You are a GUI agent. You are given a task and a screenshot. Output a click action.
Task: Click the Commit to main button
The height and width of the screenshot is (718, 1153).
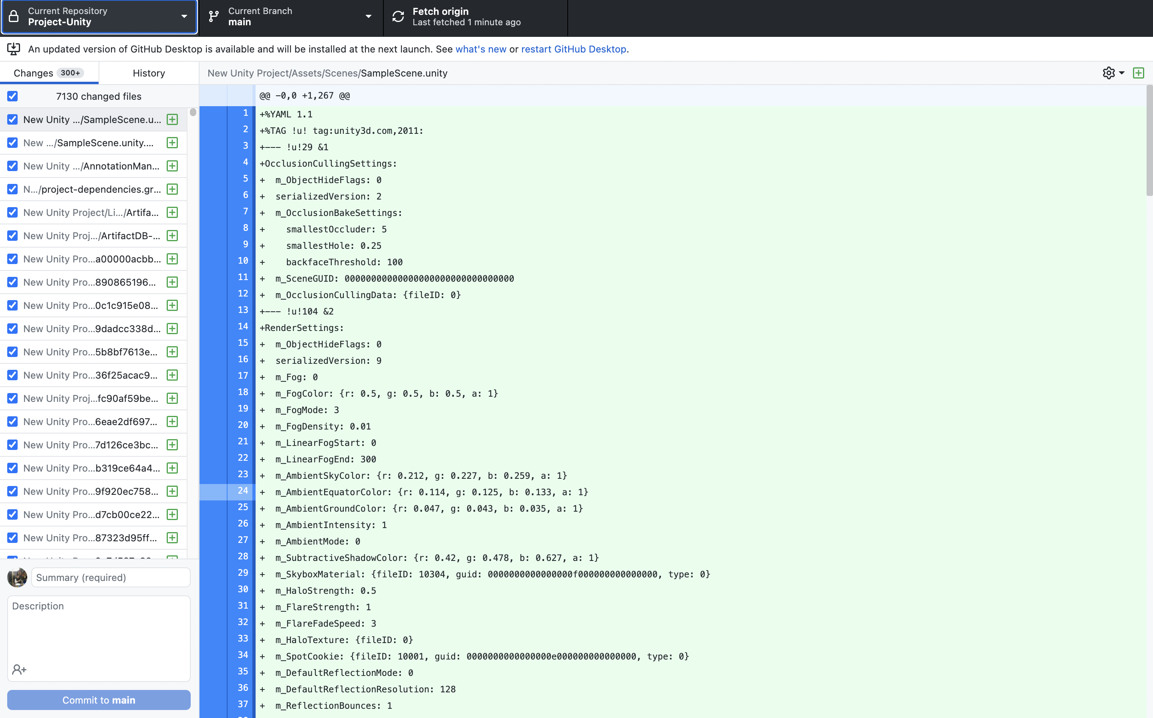[x=99, y=700]
